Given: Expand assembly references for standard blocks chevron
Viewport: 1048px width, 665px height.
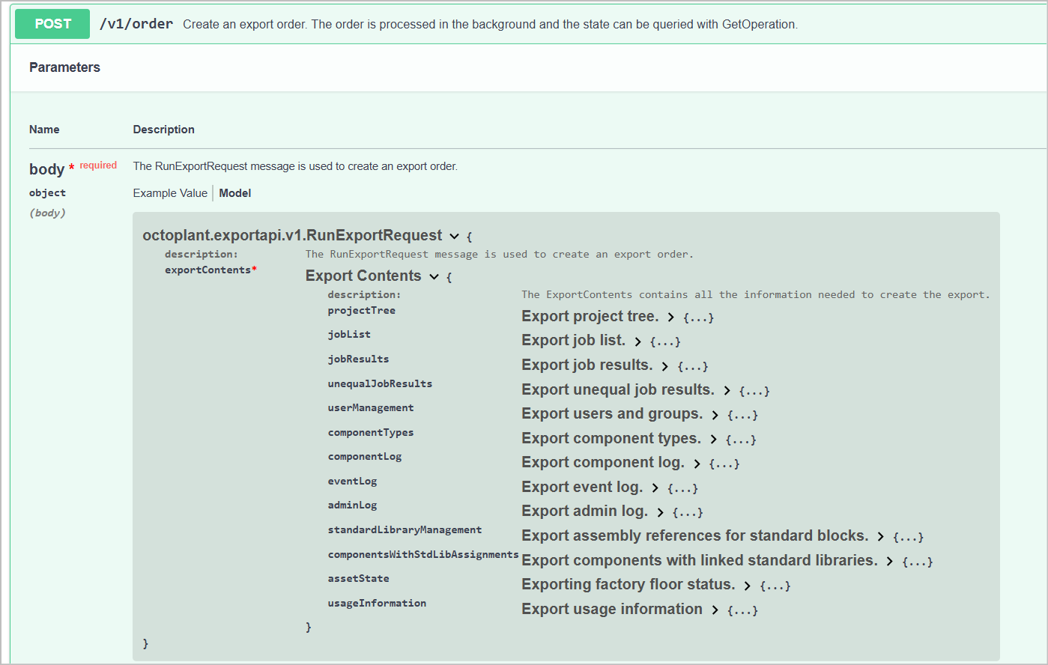Looking at the screenshot, I should (880, 537).
